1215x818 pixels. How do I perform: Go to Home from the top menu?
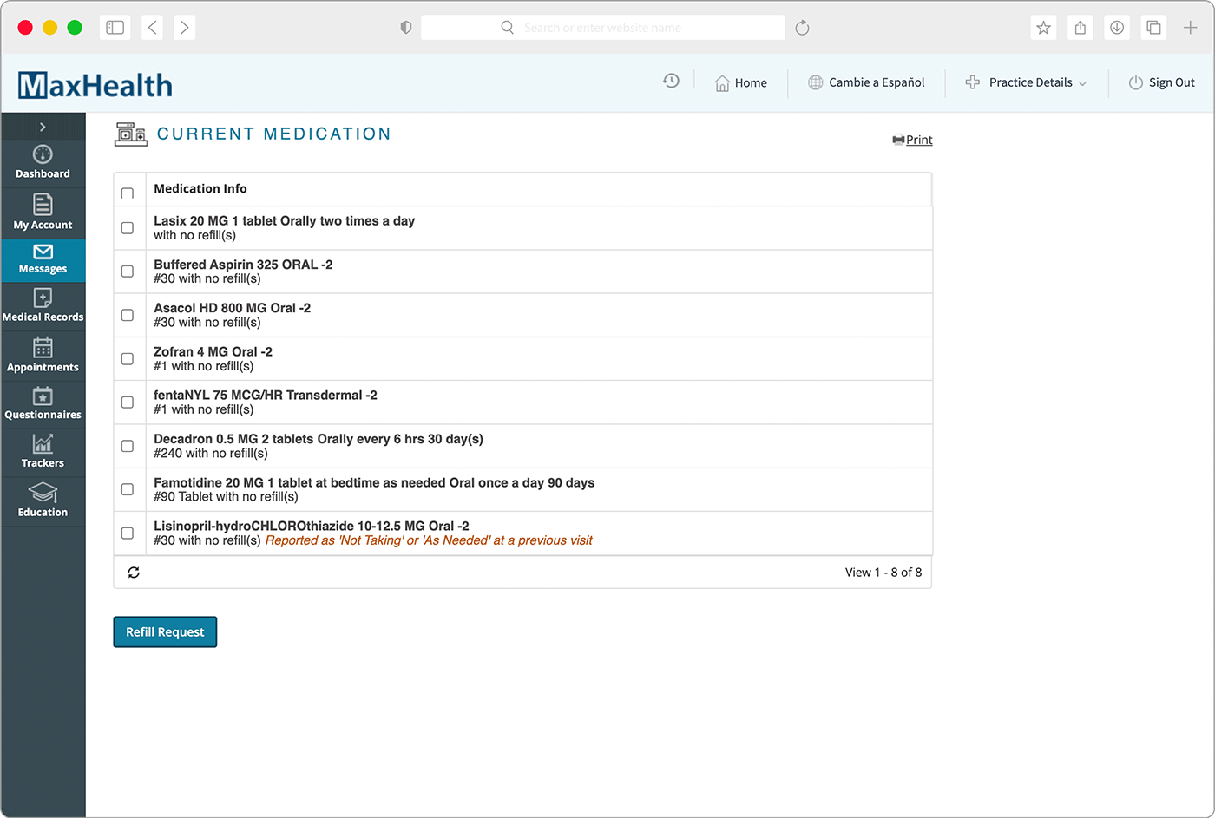(x=741, y=82)
